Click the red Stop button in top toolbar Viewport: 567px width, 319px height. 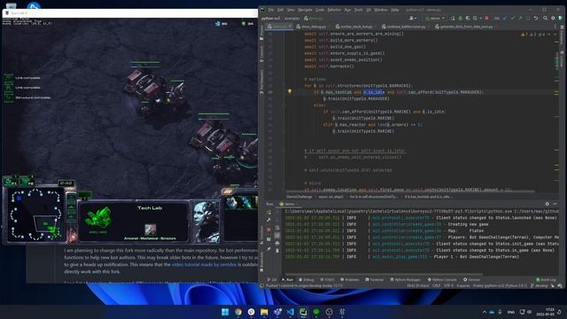[x=486, y=18]
